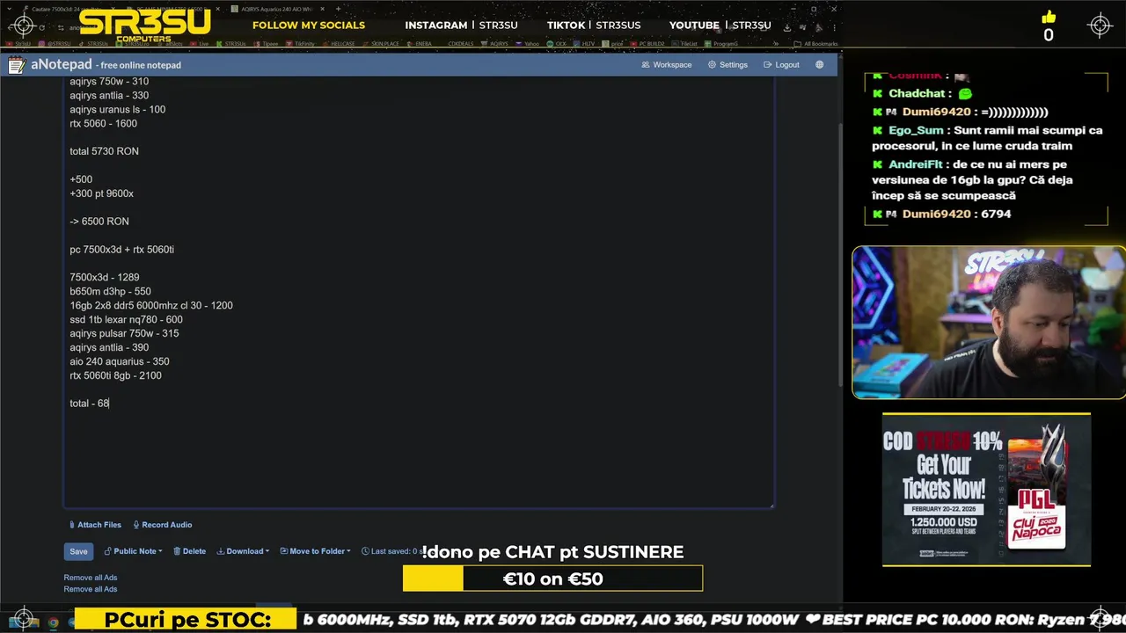The width and height of the screenshot is (1126, 633).
Task: Click the 'aio 240 aquarius - 350' line
Action: [120, 362]
